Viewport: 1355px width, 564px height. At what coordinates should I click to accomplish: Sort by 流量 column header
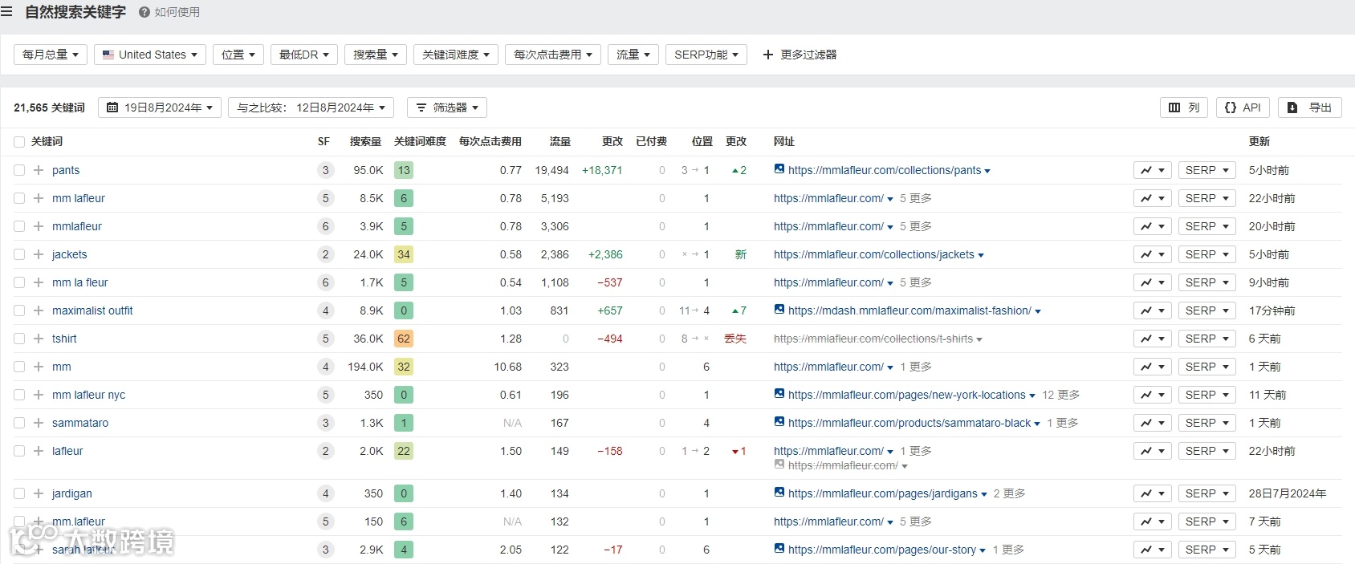560,141
